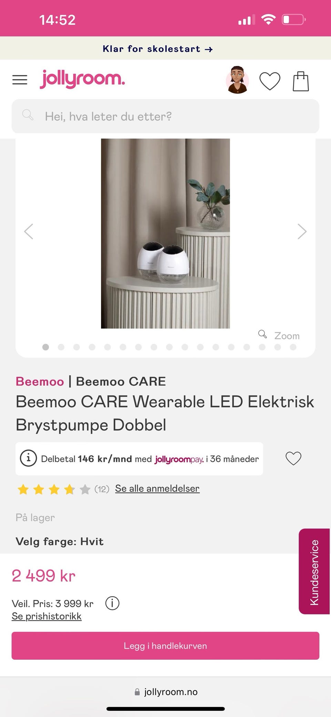This screenshot has width=331, height=717.
Task: Show previous product image arrow
Action: point(29,231)
